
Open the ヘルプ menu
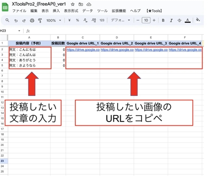pos(135,11)
